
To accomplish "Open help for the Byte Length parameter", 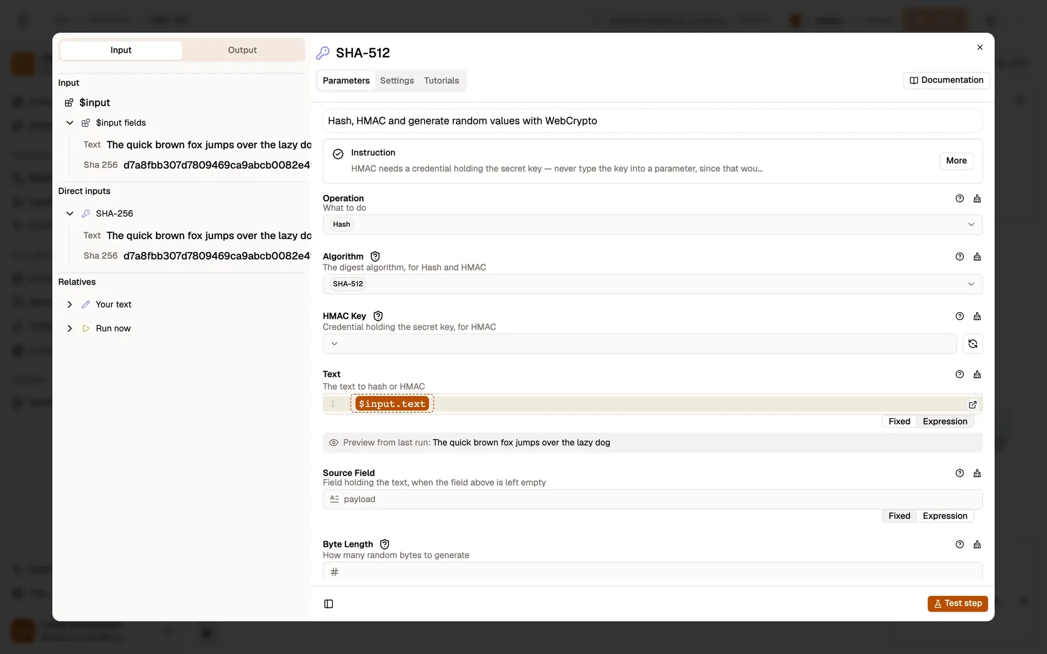I will pos(960,544).
